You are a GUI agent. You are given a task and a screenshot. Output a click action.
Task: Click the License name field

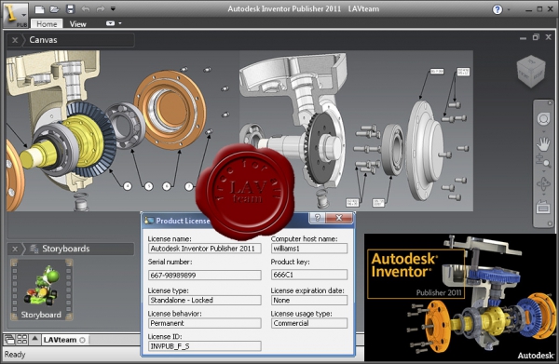pyautogui.click(x=205, y=249)
